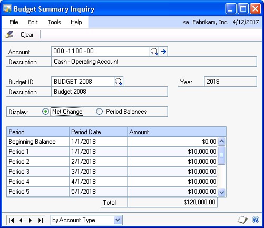Click the BUDGET 2008 Budget ID field

[83, 82]
